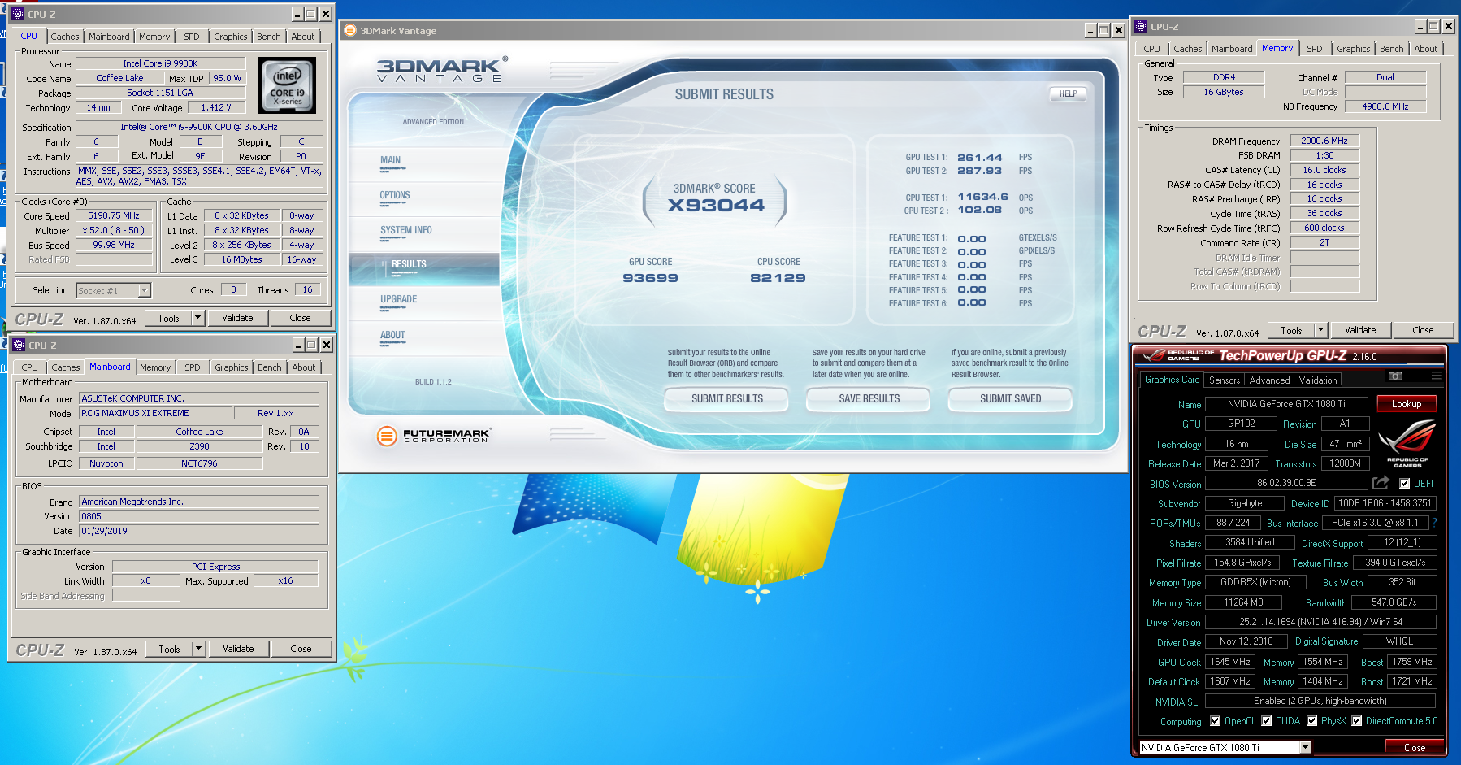Screen dimensions: 1461x765
Task: Click the Memory CPU-Z window title icon
Action: coord(1141,26)
